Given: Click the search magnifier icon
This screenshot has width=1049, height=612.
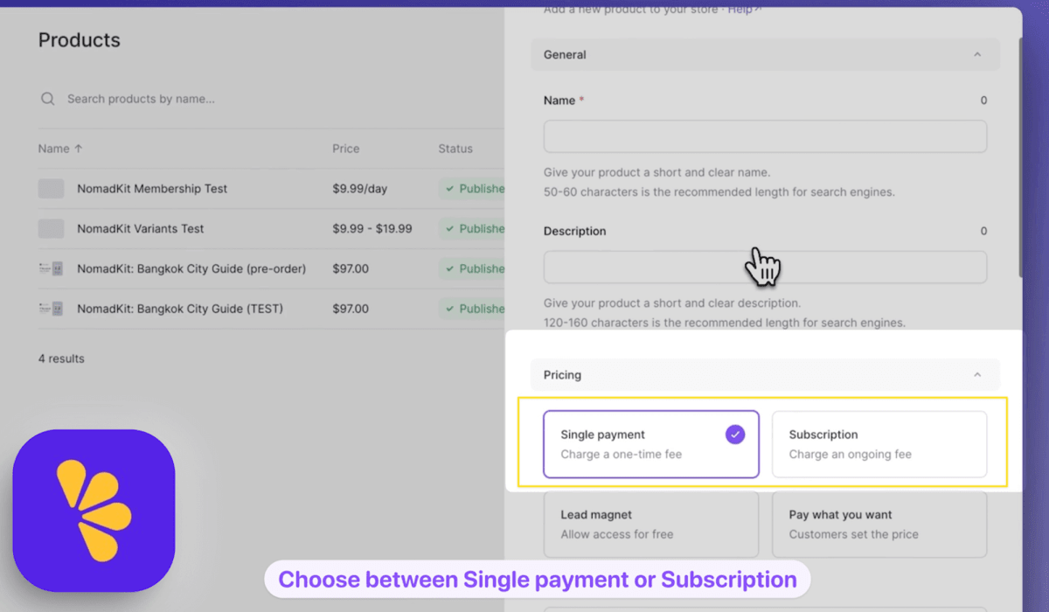Looking at the screenshot, I should [48, 99].
